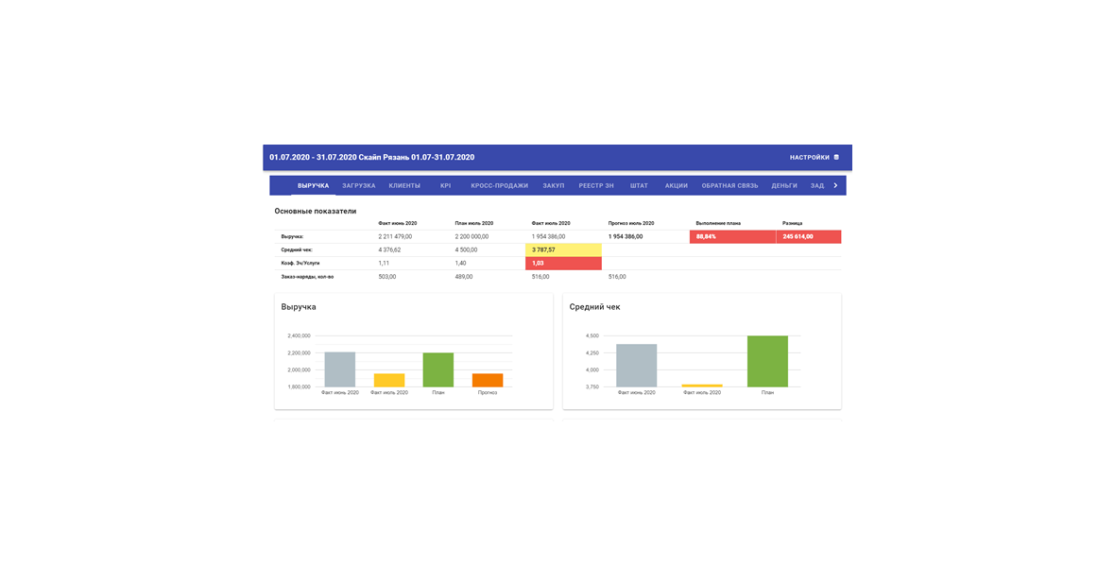Open the КЛИЕНТЫ tab
This screenshot has width=1115, height=566.
[x=403, y=185]
